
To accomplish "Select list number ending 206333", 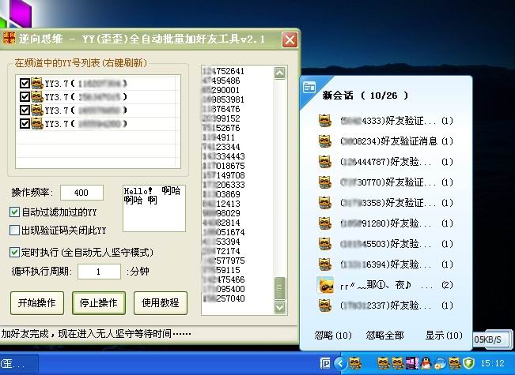I will pyautogui.click(x=224, y=185).
